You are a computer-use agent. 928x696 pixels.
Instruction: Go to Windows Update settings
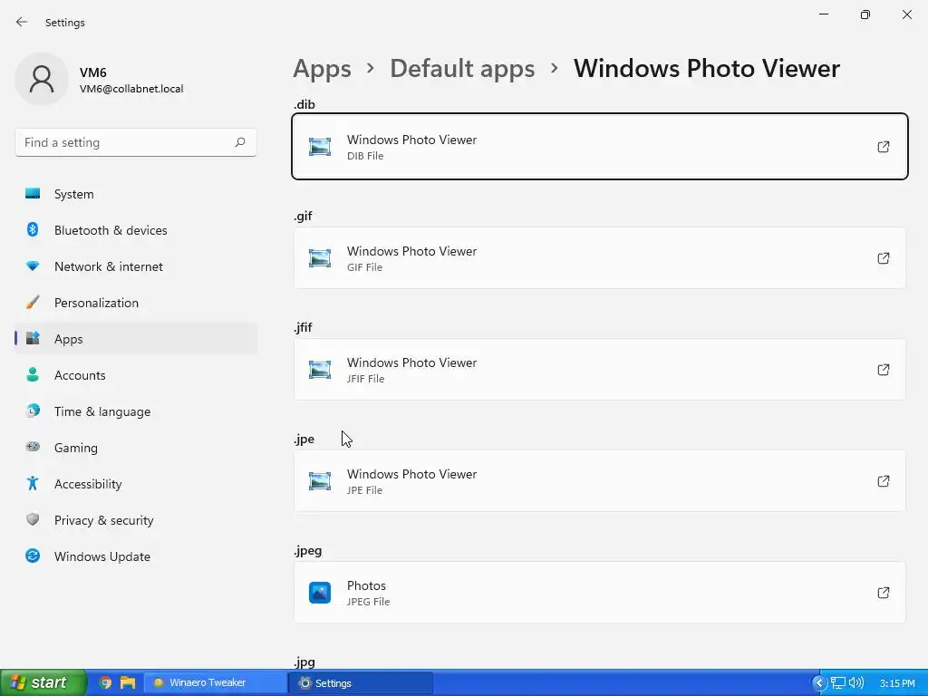click(102, 556)
